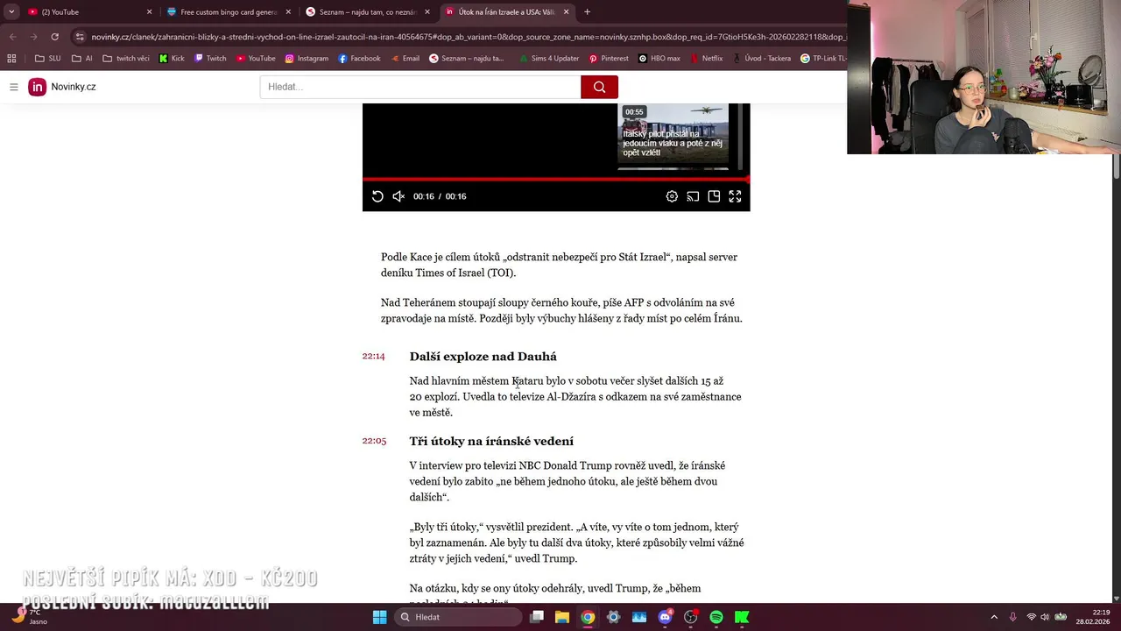The height and width of the screenshot is (631, 1121).
Task: Click the 22:05 timeline timestamp
Action: (374, 441)
